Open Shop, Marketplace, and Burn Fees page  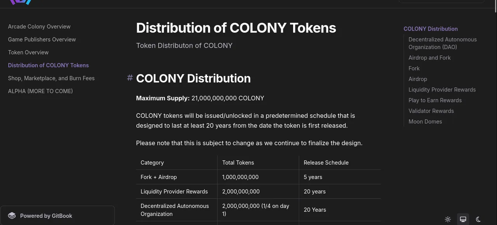pos(51,78)
